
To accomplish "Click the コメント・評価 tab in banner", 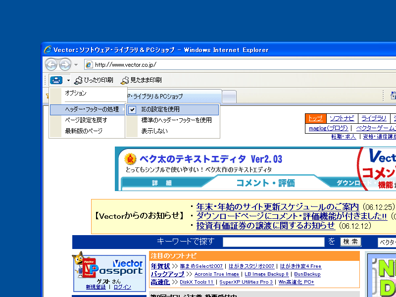I will [x=265, y=183].
